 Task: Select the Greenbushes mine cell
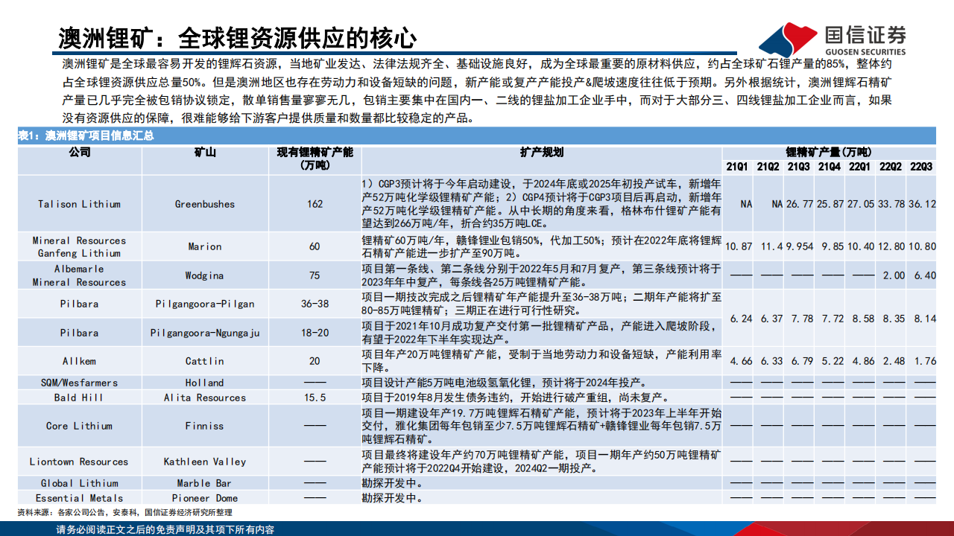[204, 204]
